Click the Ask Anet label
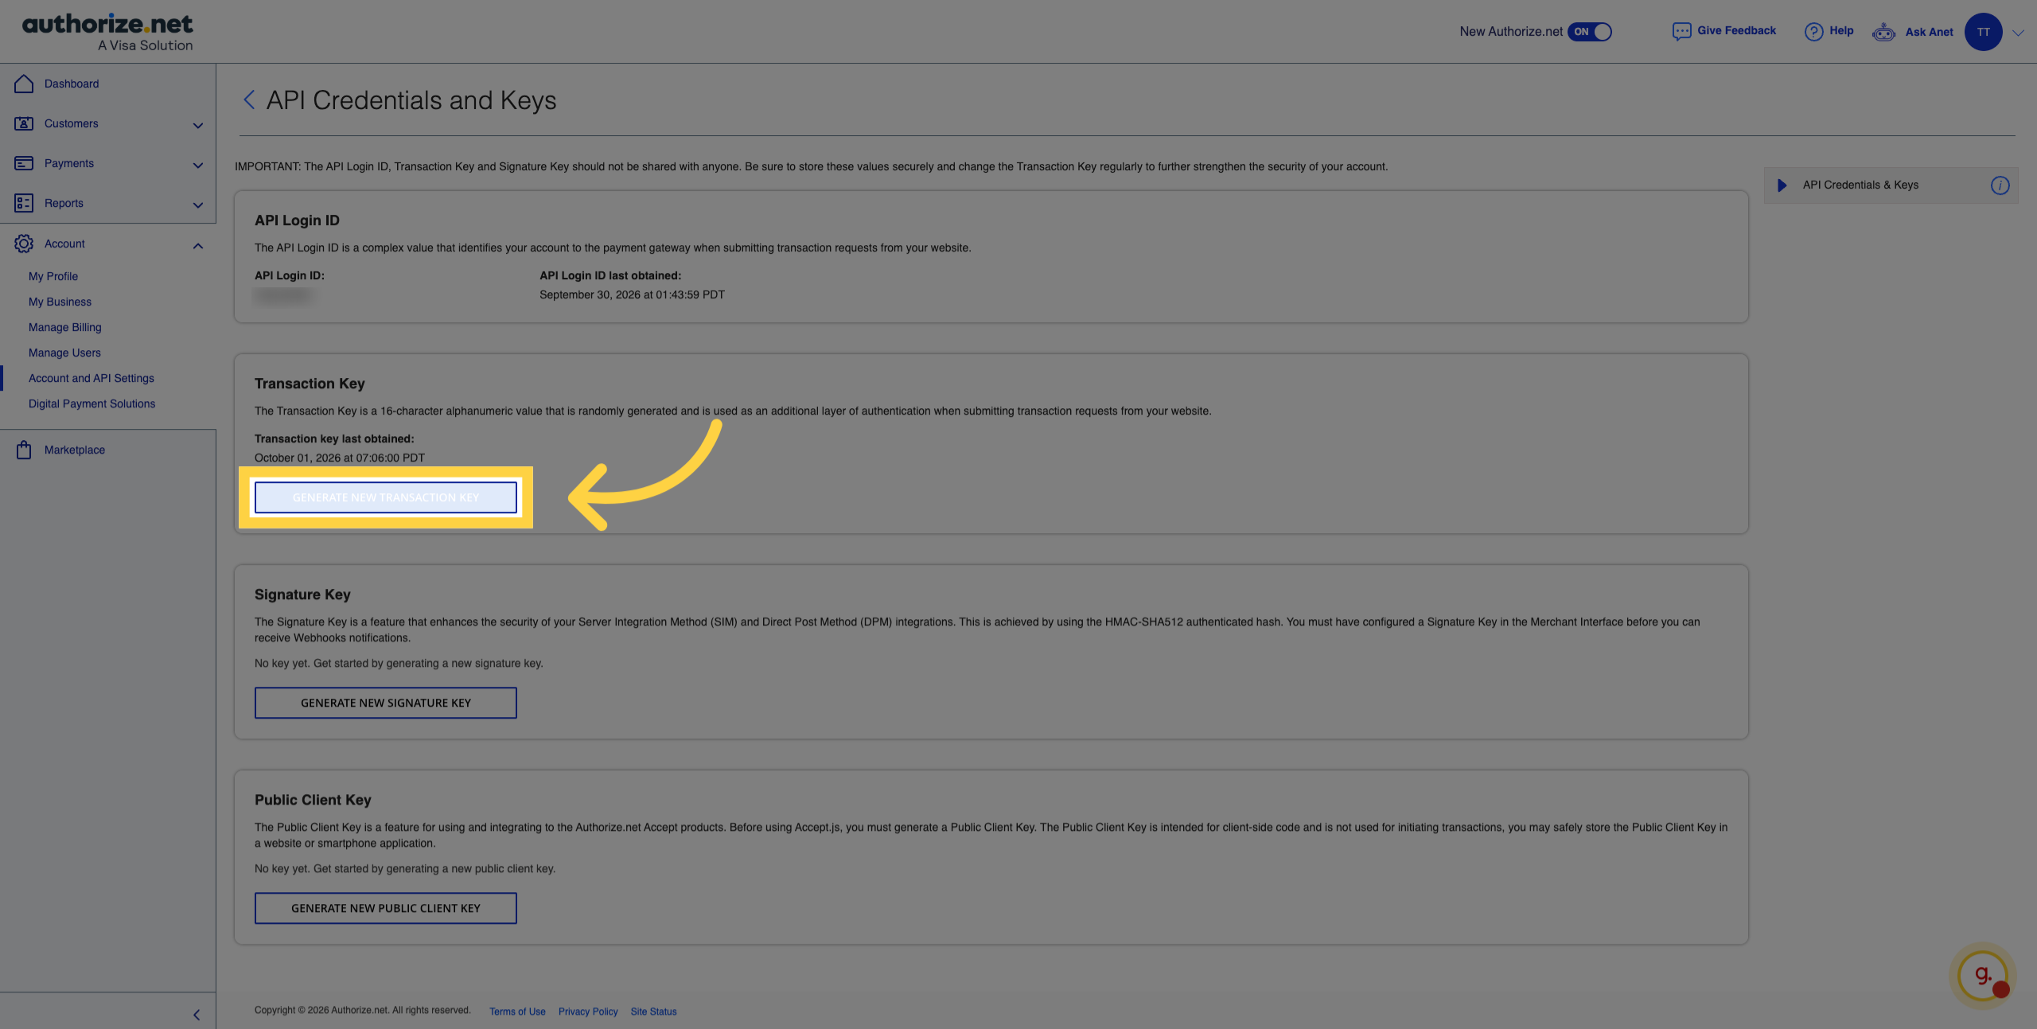The width and height of the screenshot is (2037, 1029). click(x=1929, y=32)
